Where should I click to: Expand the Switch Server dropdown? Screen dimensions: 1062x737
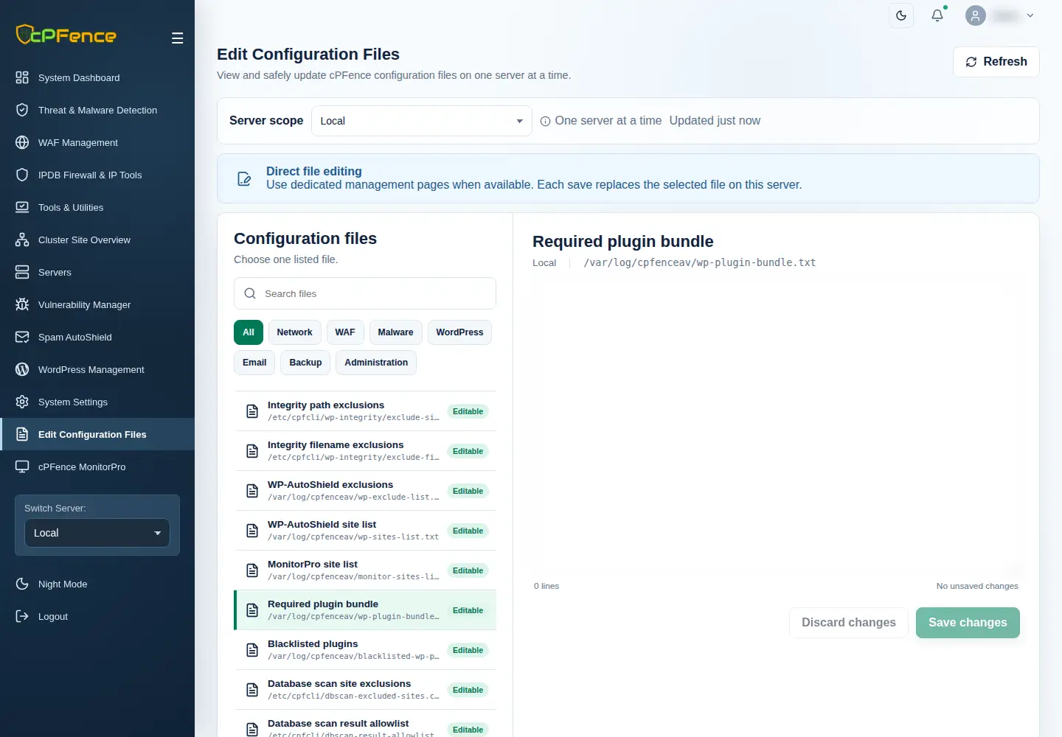pyautogui.click(x=97, y=533)
